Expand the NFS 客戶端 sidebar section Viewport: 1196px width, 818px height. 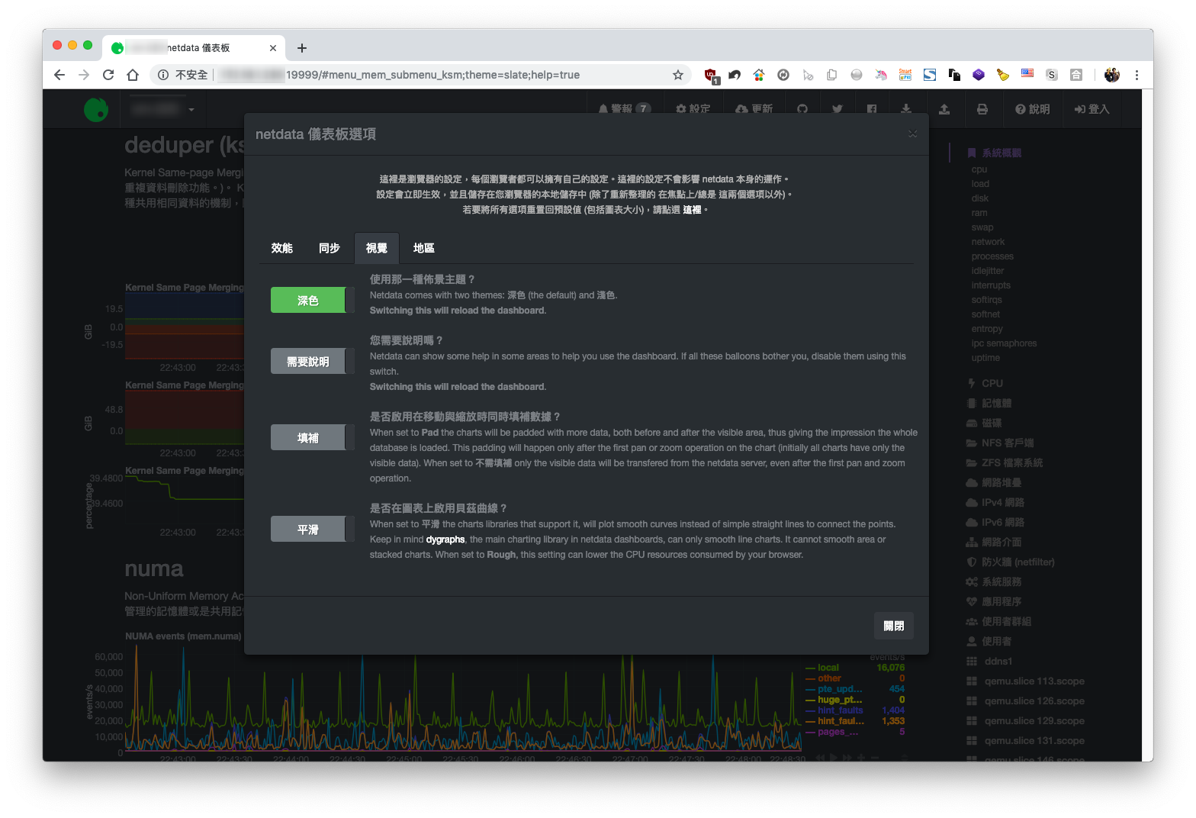pyautogui.click(x=1000, y=443)
